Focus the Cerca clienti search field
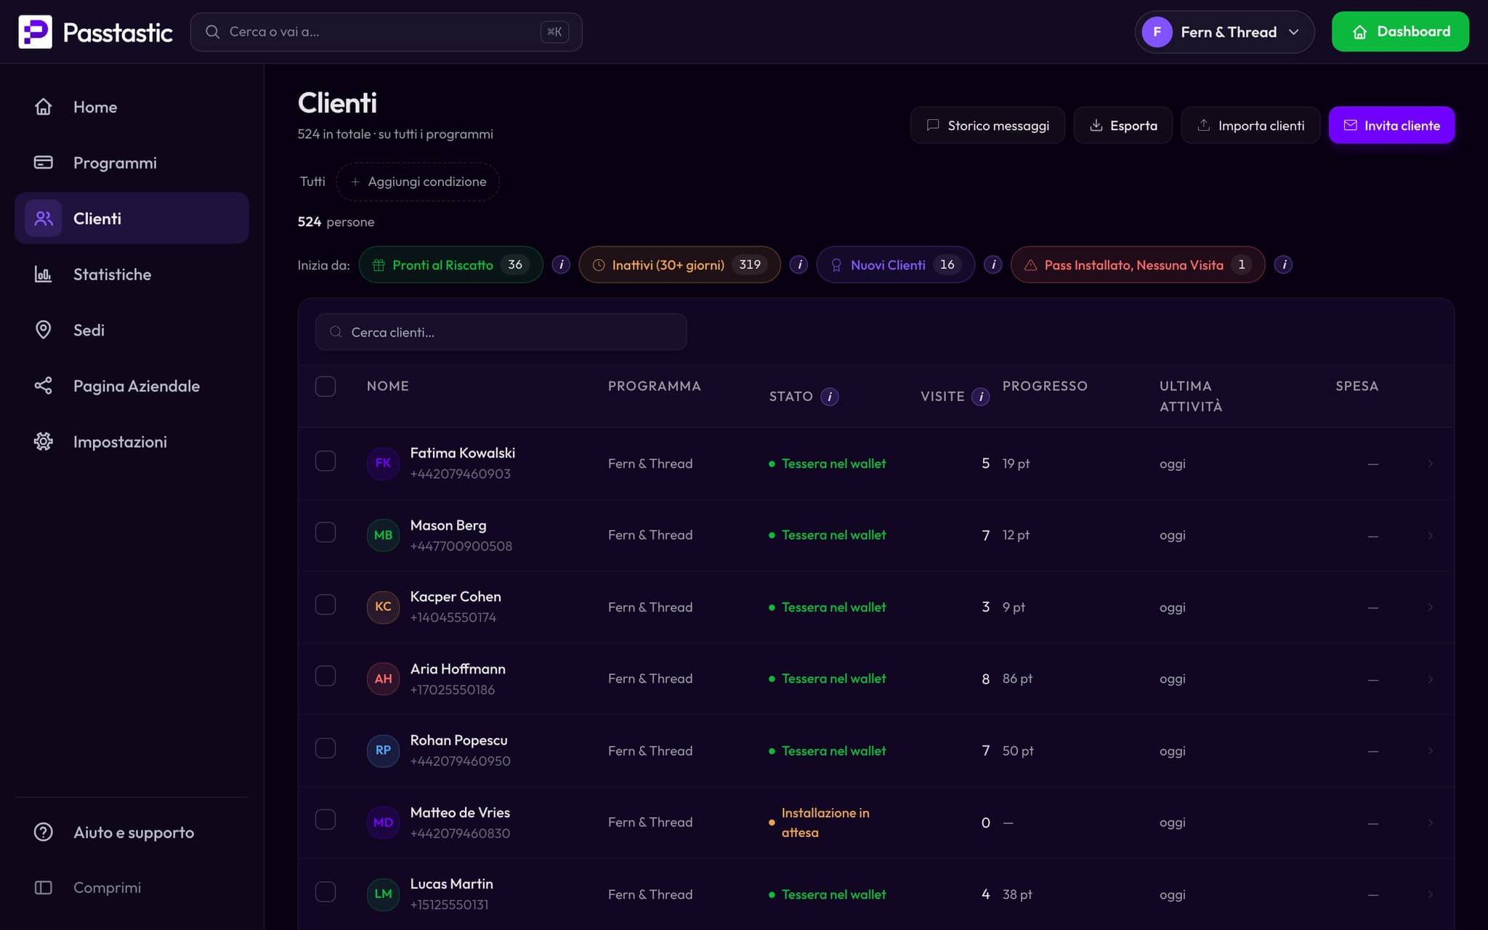Viewport: 1488px width, 930px height. tap(501, 332)
